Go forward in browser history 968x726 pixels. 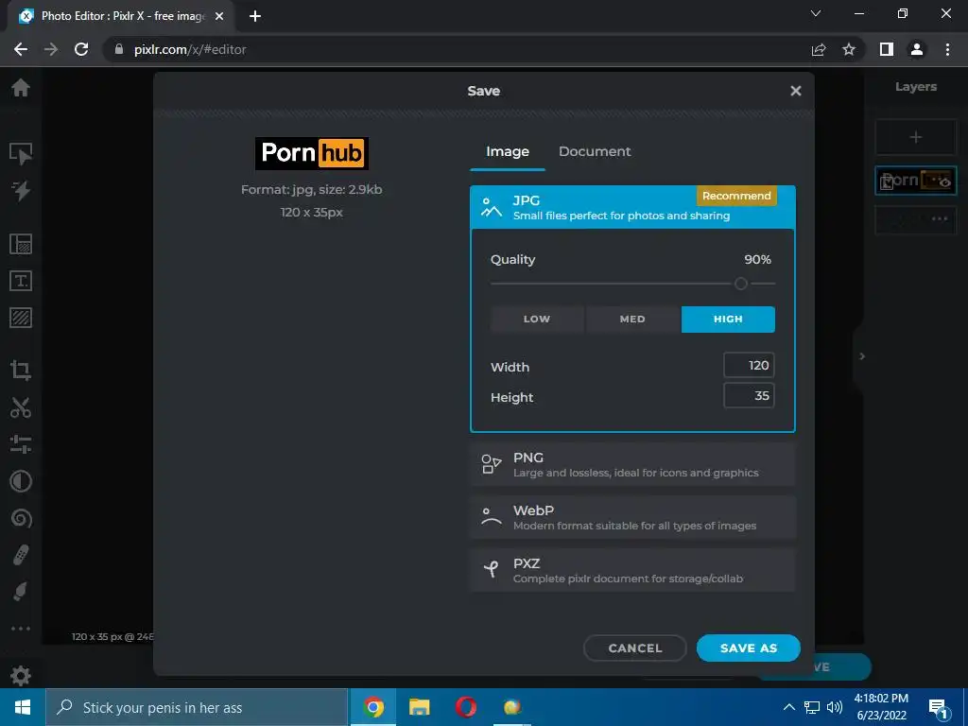pyautogui.click(x=51, y=49)
